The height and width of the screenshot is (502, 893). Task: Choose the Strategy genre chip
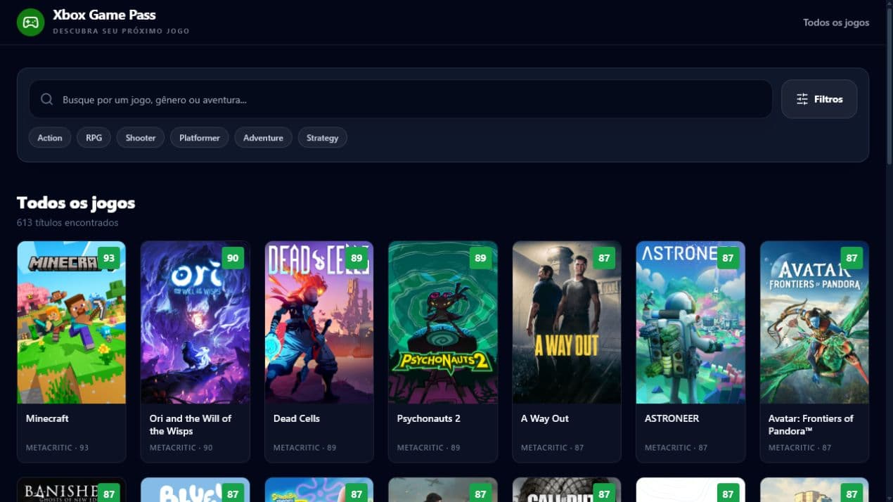click(x=323, y=138)
